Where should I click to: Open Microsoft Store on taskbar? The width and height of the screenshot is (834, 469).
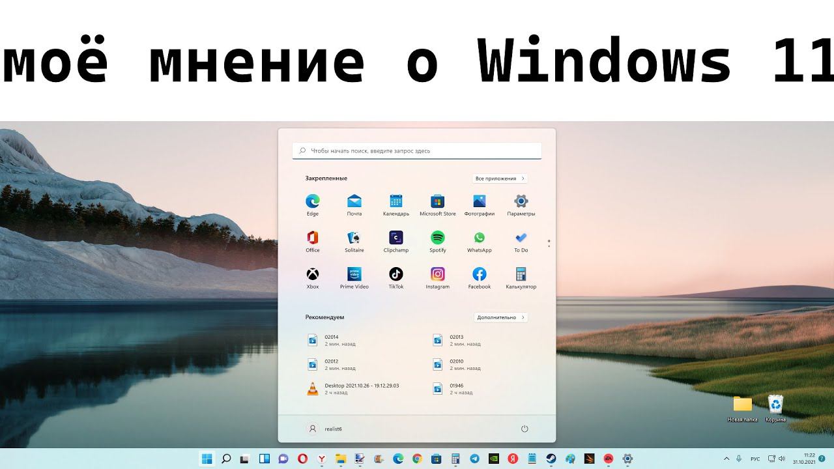(437, 459)
